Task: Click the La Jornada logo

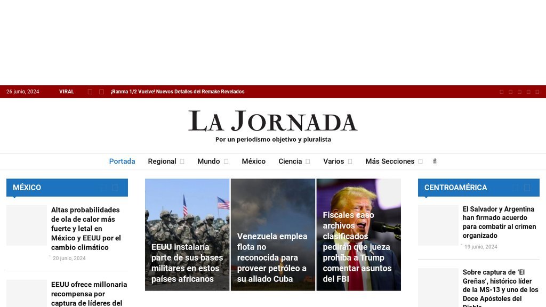Action: [272, 121]
